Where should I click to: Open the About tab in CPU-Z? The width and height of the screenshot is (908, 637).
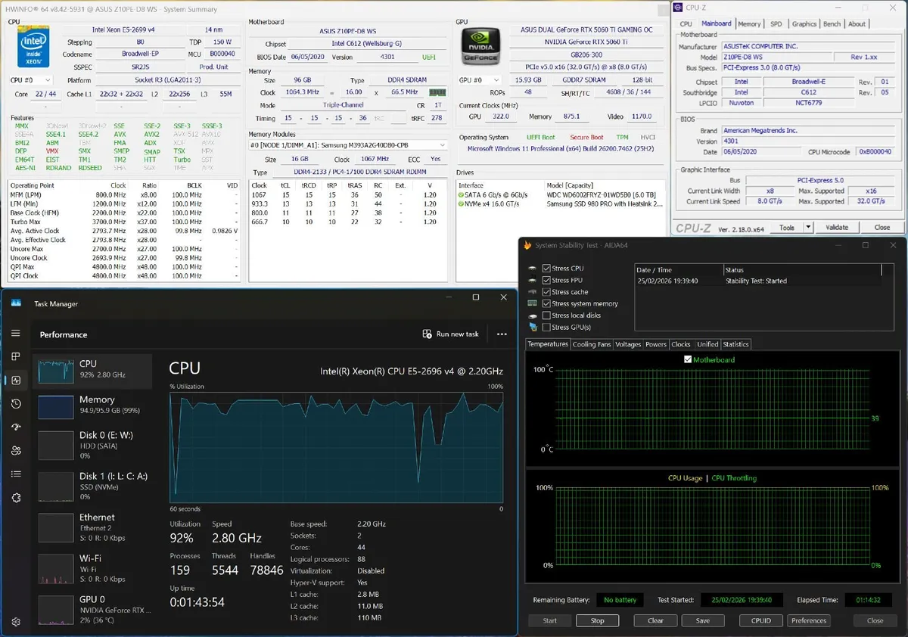click(857, 23)
